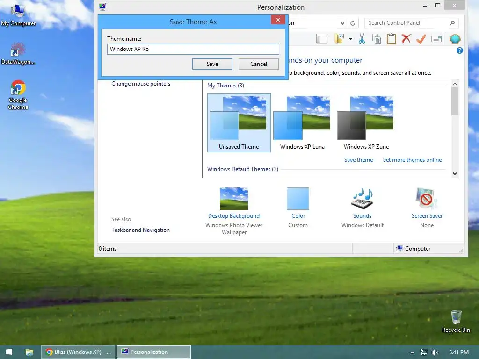Click the search magnifier icon
Image resolution: width=479 pixels, height=359 pixels.
452,23
